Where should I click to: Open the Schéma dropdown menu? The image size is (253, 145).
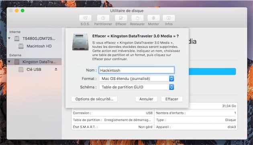click(137, 87)
